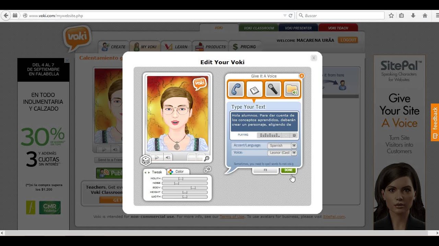439x246 pixels.
Task: Click the HEIGHT slider handle
Action: click(x=185, y=192)
